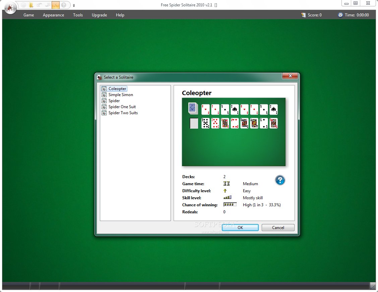
Task: Click the redo arrow in quick toolbar
Action: 48,5
